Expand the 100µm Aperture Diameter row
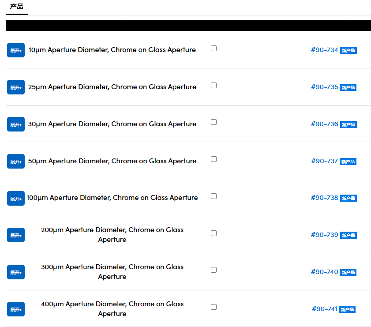371x327 pixels. coord(16,198)
